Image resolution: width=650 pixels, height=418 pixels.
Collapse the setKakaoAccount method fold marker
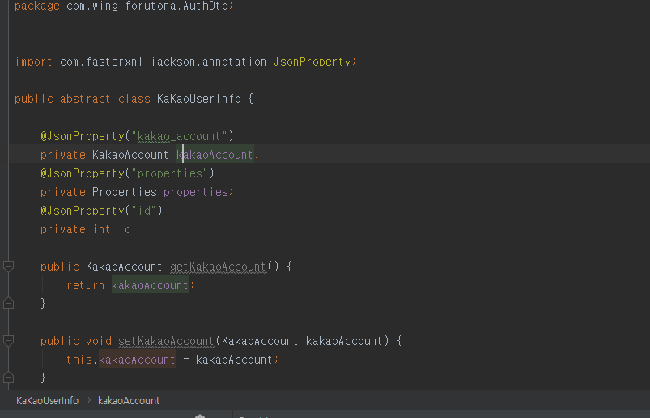(x=8, y=341)
